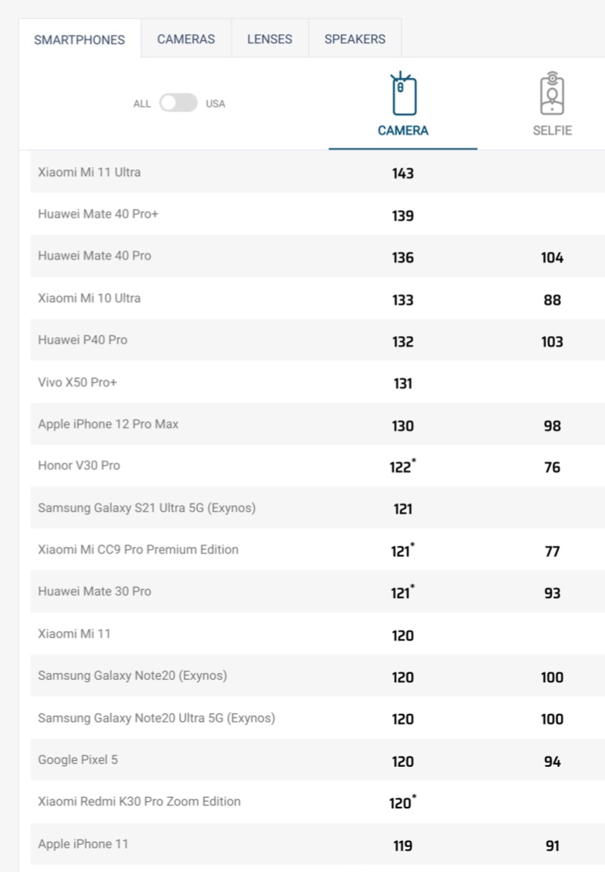Click Huawei Mate 40 Pro selfie score 104
Viewport: 605px width, 872px height.
(x=552, y=258)
